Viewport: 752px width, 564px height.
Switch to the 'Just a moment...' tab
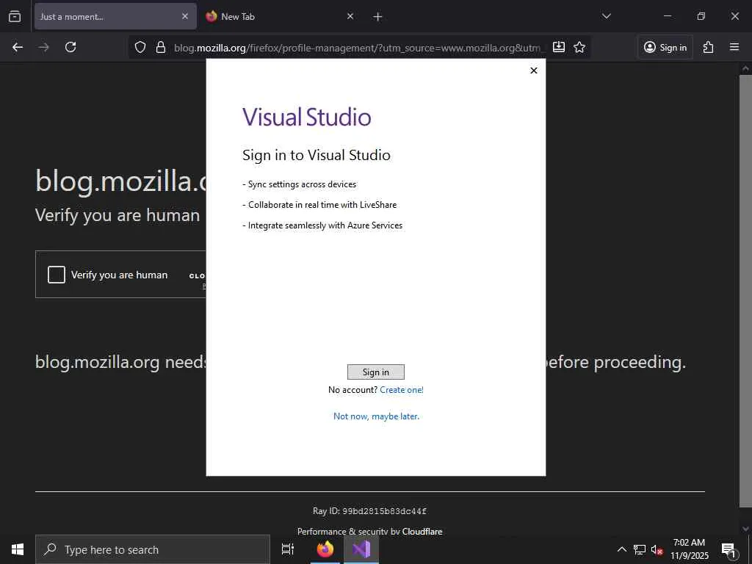115,16
